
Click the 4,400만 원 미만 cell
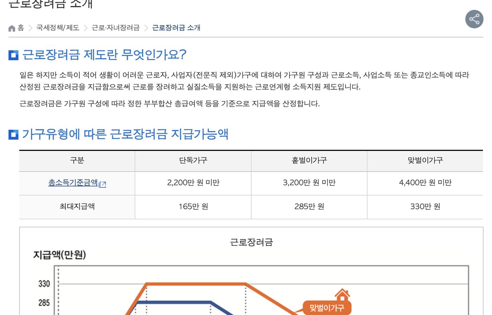pyautogui.click(x=425, y=183)
